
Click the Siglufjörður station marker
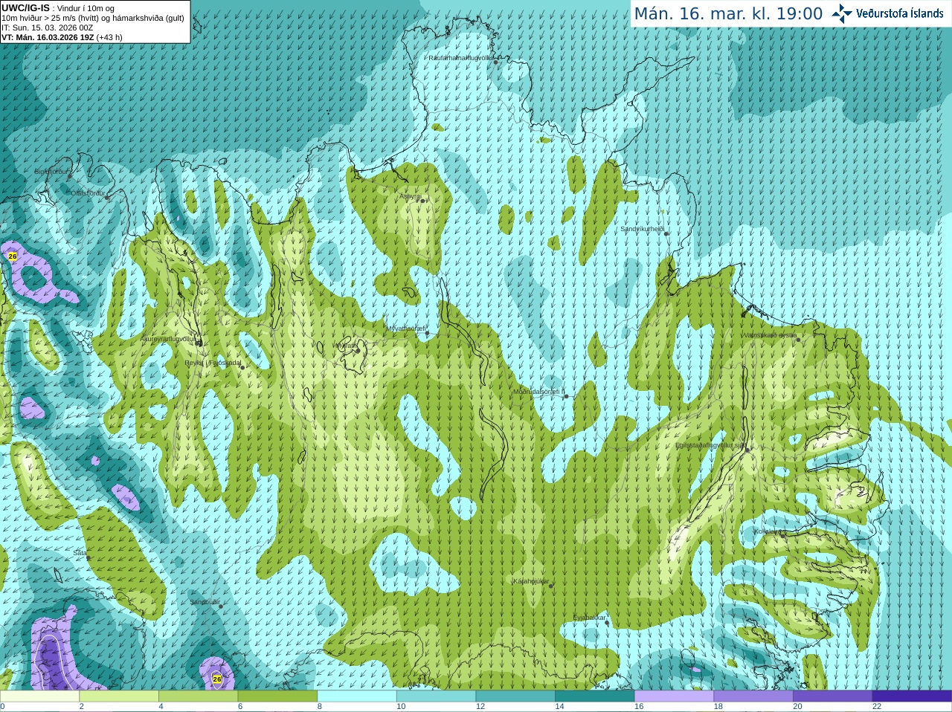click(70, 177)
